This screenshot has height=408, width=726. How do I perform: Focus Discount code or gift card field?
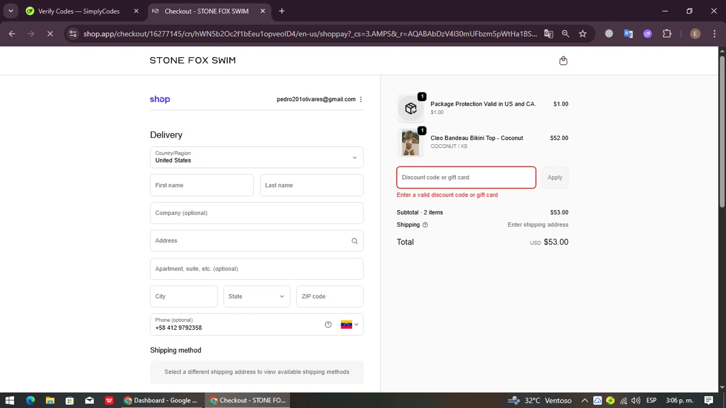click(466, 178)
